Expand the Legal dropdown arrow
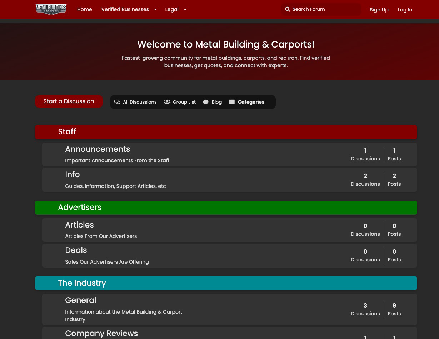The image size is (439, 339). [185, 10]
